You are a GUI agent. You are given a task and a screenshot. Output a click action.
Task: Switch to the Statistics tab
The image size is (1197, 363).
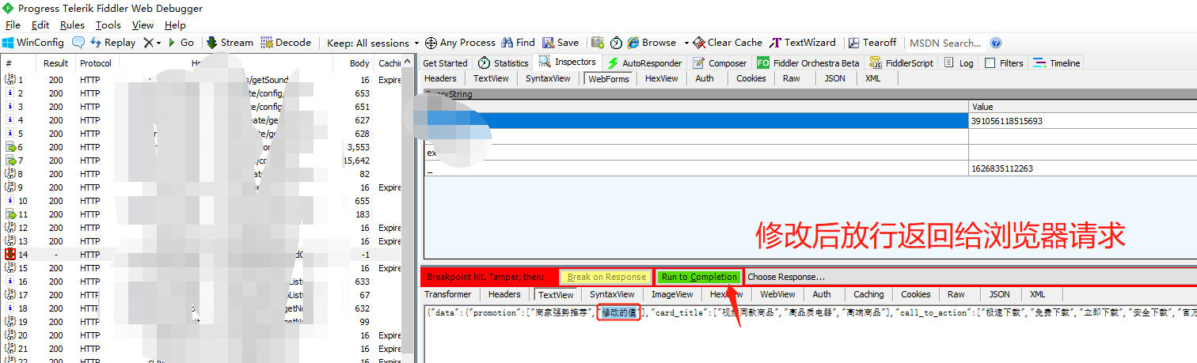click(503, 63)
